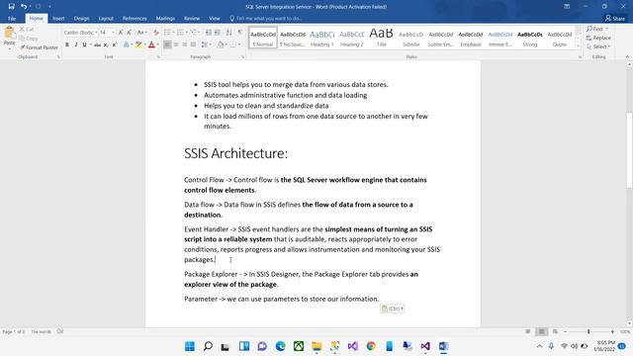Image resolution: width=633 pixels, height=356 pixels.
Task: Expand the Select dropdown in Editing
Action: tap(597, 46)
